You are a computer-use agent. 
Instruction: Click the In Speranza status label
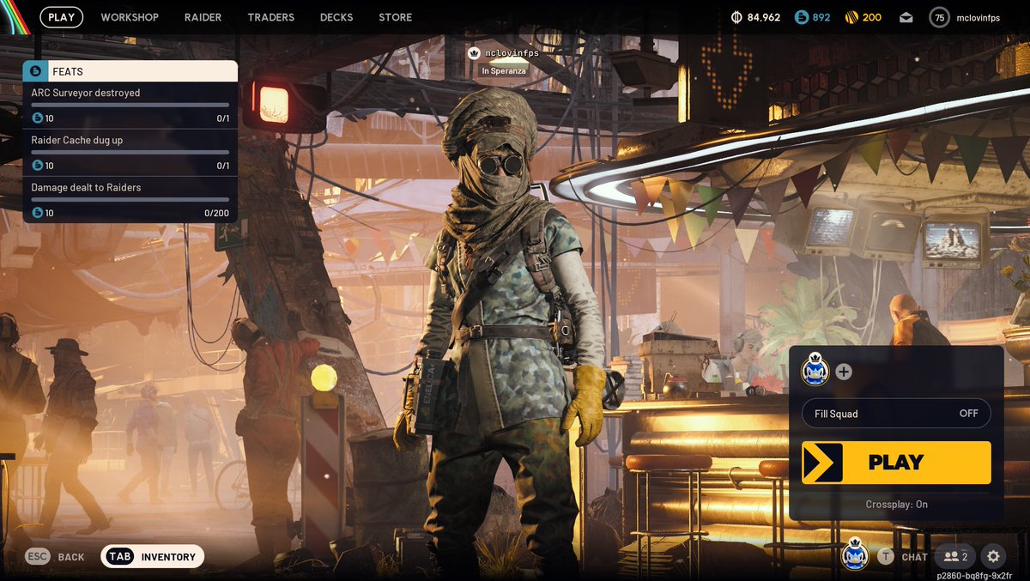click(x=504, y=71)
